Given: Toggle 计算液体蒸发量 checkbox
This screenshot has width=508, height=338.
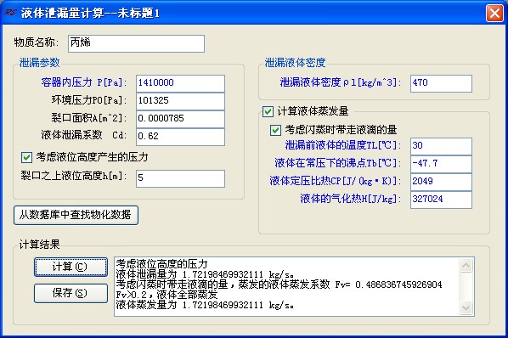Looking at the screenshot, I should [268, 112].
